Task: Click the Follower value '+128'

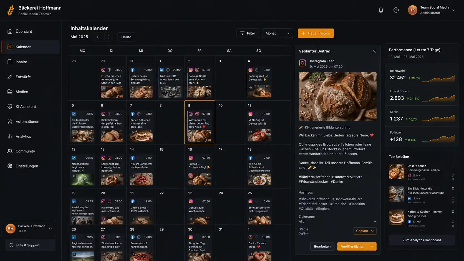Action: pos(396,140)
